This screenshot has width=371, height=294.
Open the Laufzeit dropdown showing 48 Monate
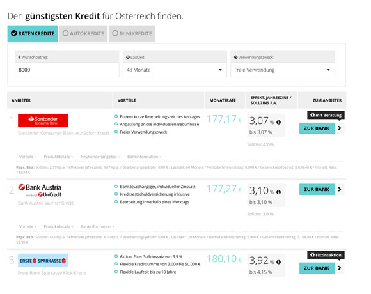click(x=175, y=70)
